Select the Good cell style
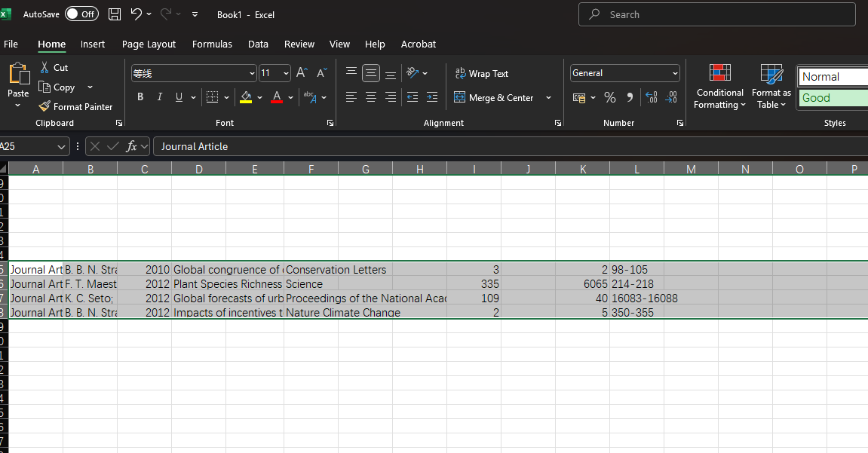Screen dimensions: 868x453 tap(833, 98)
